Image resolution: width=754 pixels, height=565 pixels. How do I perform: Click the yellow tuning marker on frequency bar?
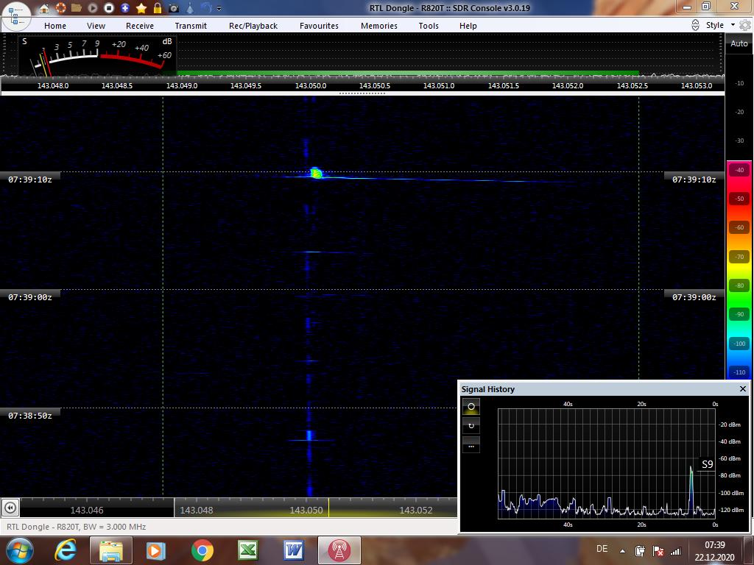click(x=329, y=508)
